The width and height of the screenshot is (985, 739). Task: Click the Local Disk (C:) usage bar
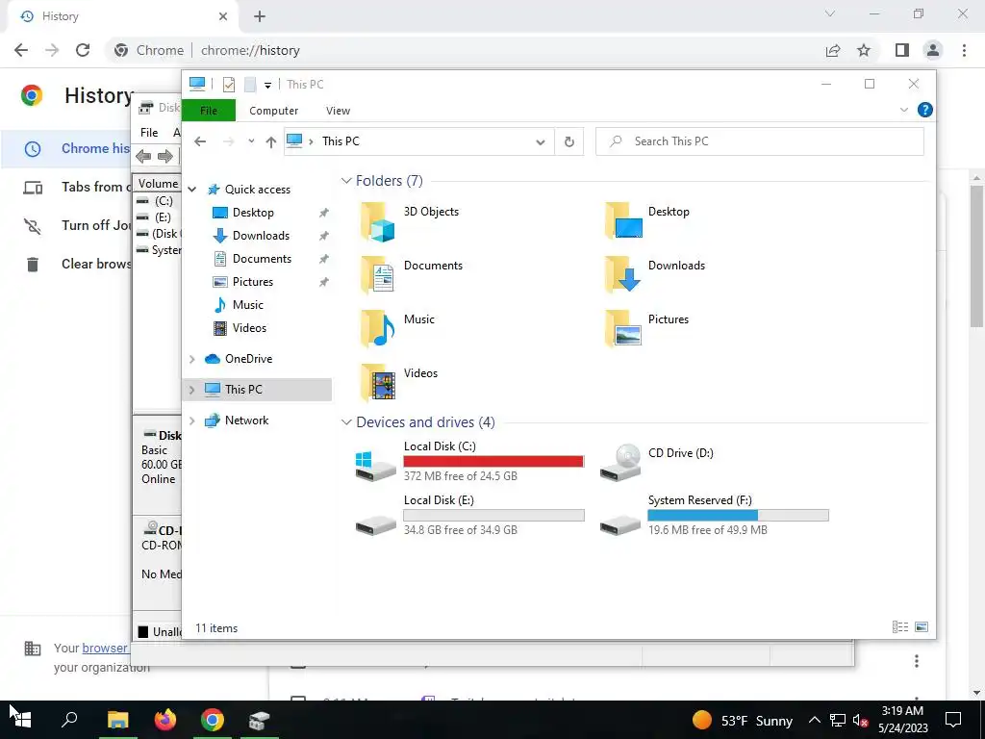coord(493,461)
